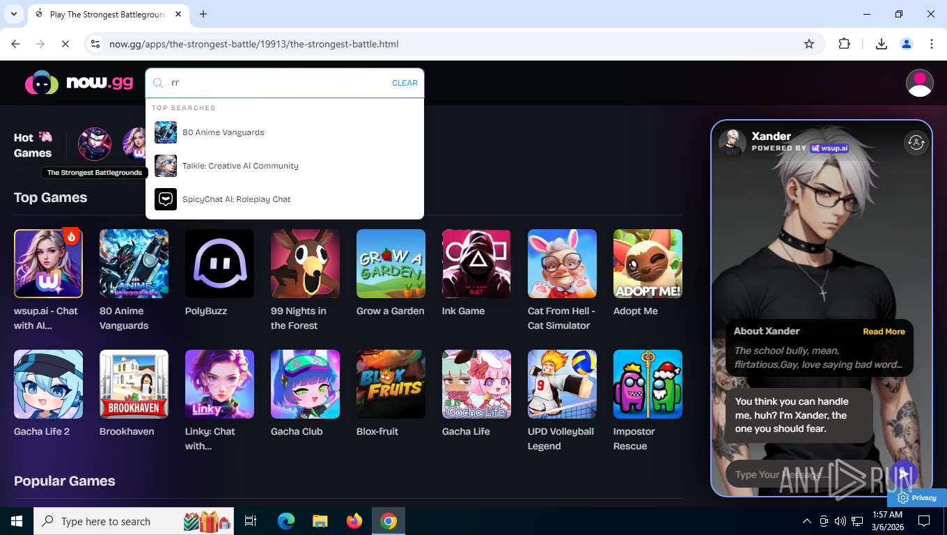Image resolution: width=947 pixels, height=535 pixels.
Task: Clear the search text with CLEAR
Action: [405, 83]
